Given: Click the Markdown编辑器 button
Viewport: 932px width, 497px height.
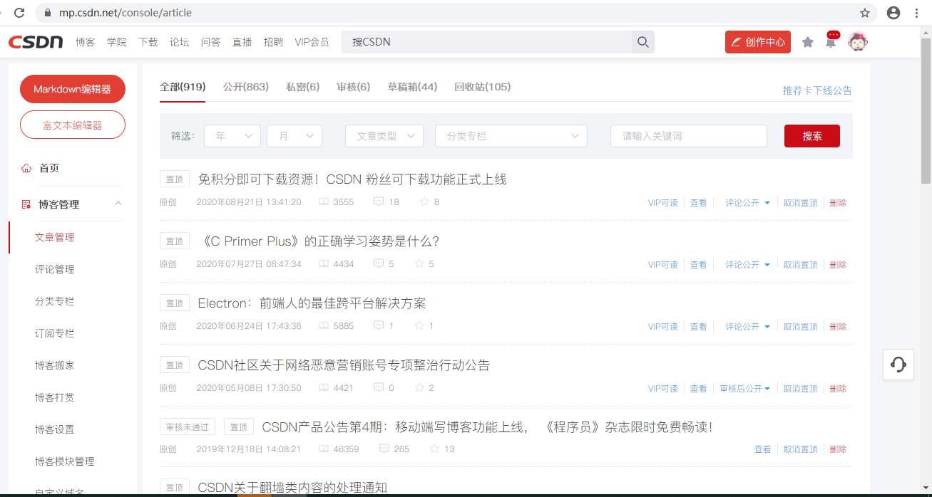Looking at the screenshot, I should [x=73, y=89].
